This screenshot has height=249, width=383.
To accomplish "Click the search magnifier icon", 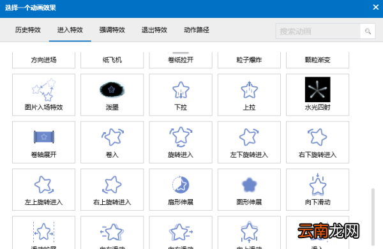I will click(368, 31).
